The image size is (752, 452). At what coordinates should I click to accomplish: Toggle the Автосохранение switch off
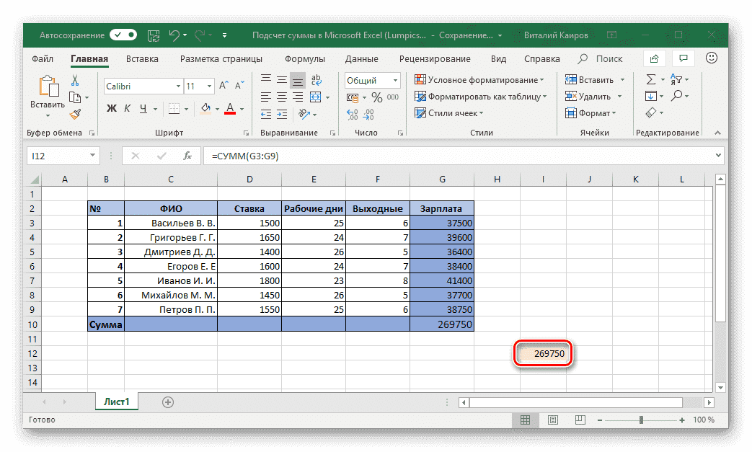[x=122, y=35]
